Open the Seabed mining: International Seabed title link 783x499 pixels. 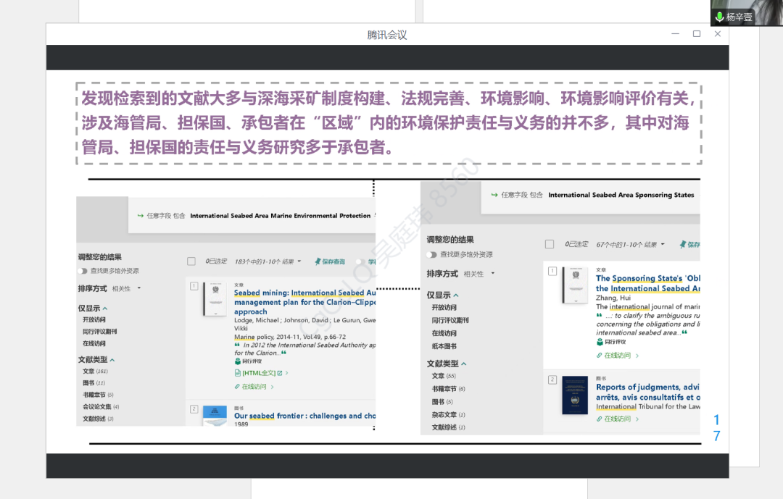pos(304,302)
